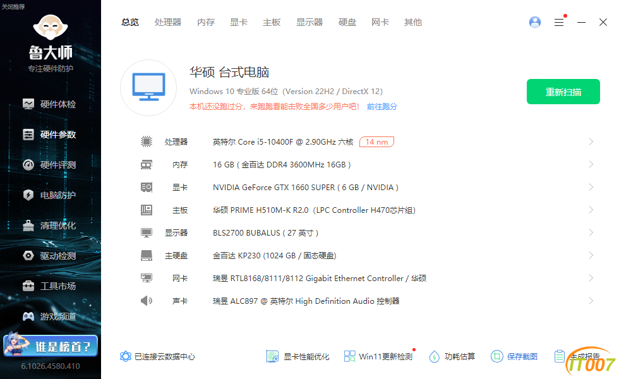
Task: Switch to the 显示器 tab
Action: pos(309,23)
